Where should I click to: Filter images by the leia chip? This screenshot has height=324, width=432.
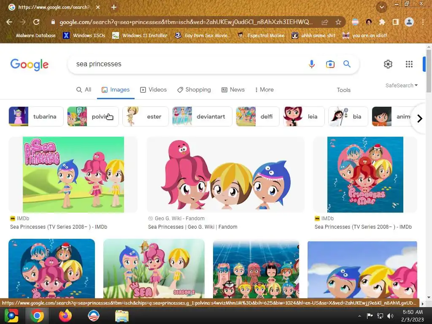(x=304, y=116)
